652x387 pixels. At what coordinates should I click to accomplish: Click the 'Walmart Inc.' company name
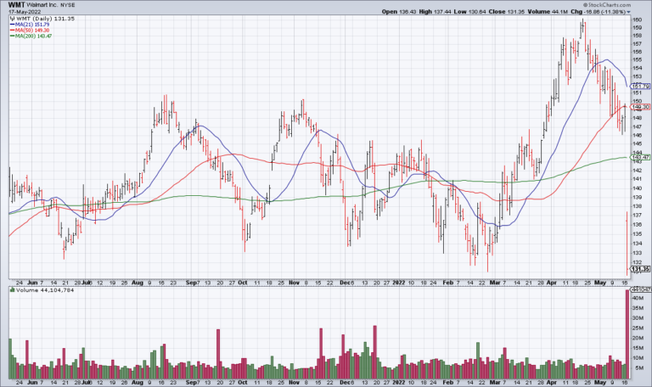click(42, 5)
